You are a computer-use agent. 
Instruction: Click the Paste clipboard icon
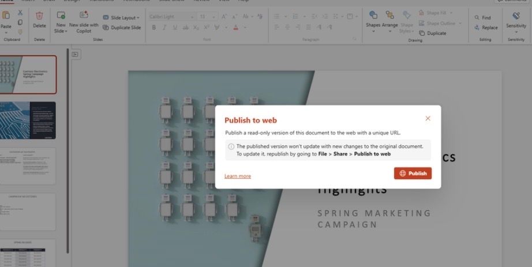pyautogui.click(x=6, y=15)
